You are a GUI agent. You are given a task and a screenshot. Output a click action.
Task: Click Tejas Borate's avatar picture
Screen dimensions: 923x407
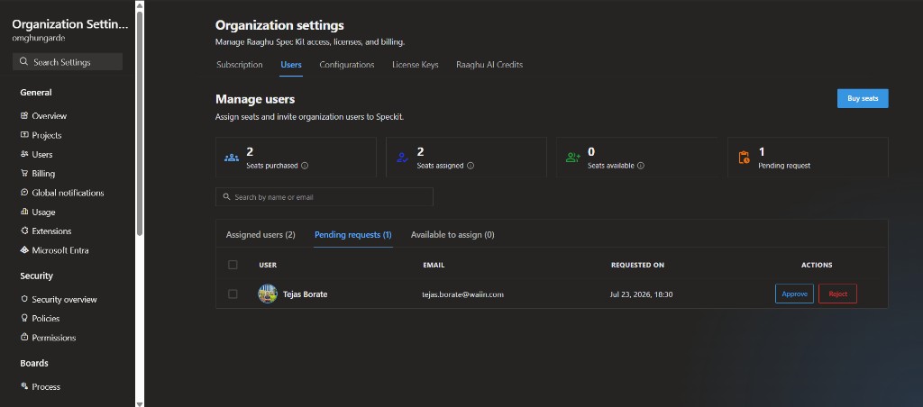(x=268, y=294)
